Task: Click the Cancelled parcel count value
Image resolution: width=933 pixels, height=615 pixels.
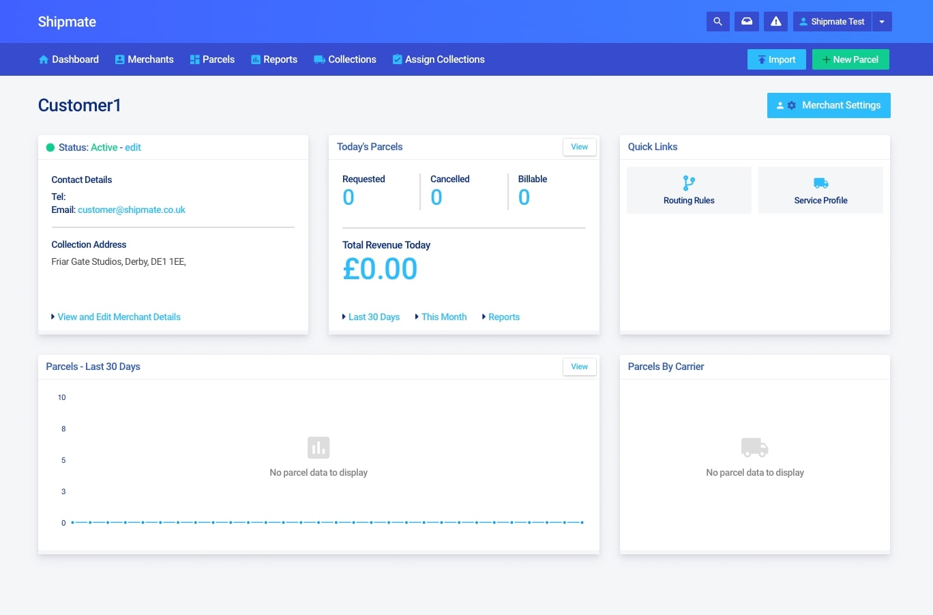Action: [x=436, y=197]
